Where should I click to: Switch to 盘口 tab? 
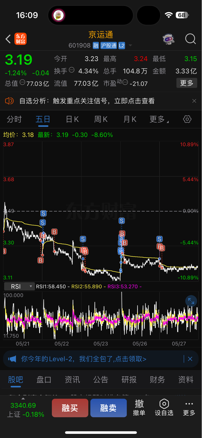(44, 380)
